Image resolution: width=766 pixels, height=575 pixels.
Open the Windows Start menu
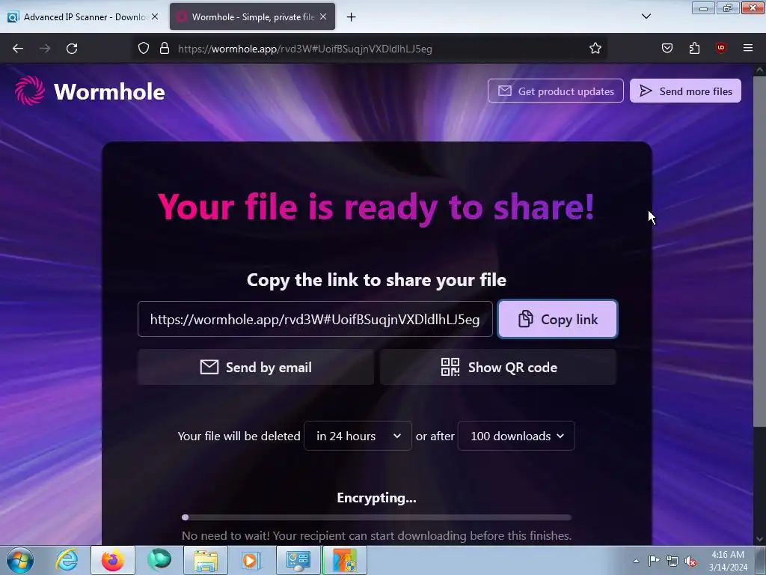coord(20,560)
